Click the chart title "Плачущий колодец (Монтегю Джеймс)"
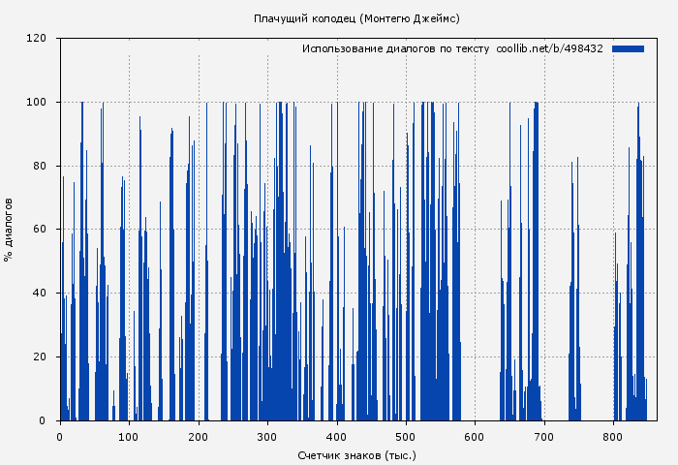 point(356,18)
